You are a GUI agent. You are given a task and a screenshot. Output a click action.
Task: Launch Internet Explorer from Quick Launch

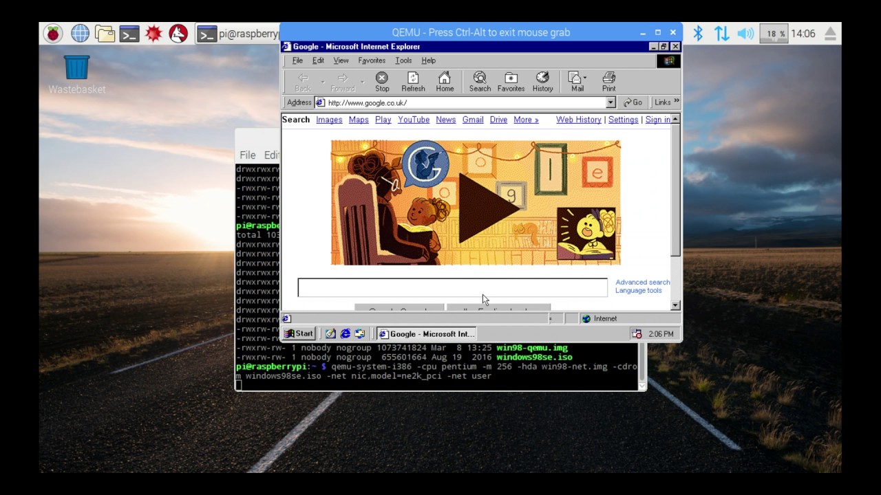coord(345,333)
